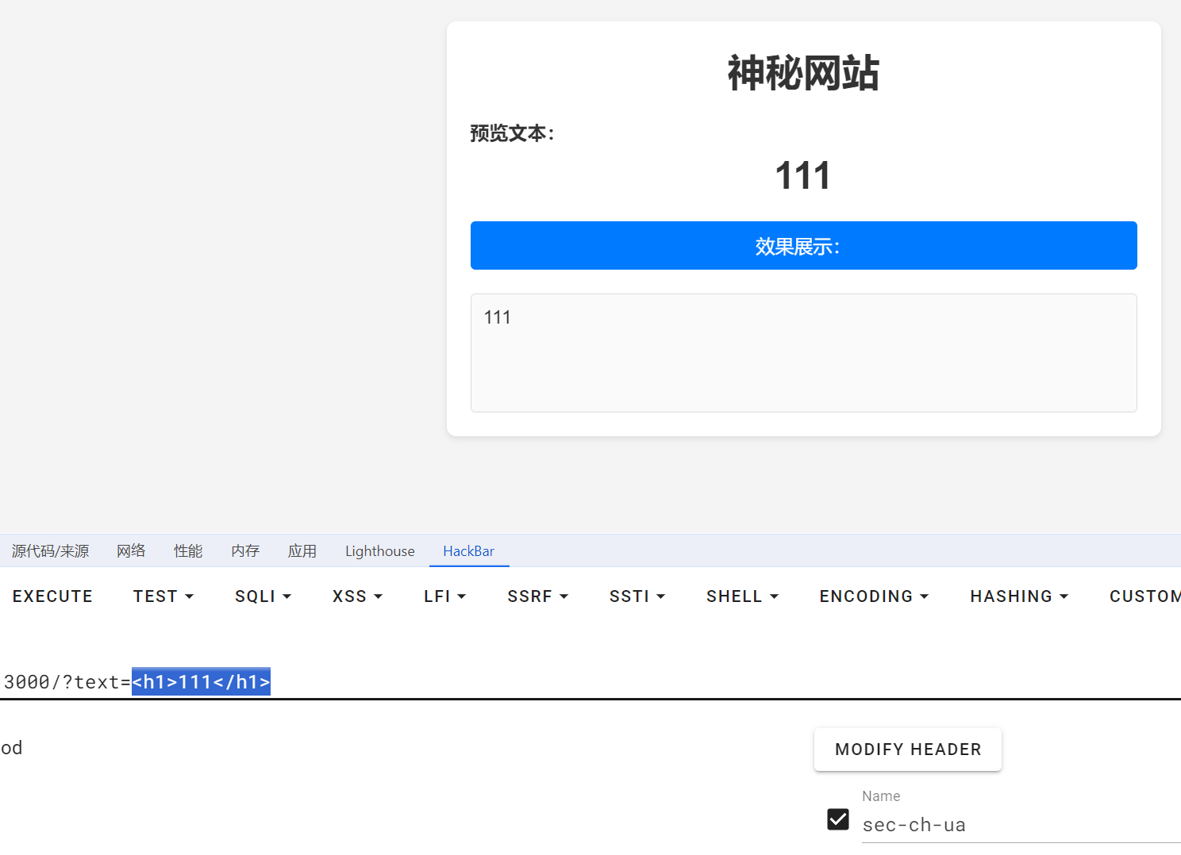The height and width of the screenshot is (855, 1181).
Task: Open the SSRF dropdown
Action: [538, 596]
